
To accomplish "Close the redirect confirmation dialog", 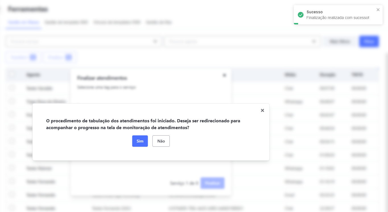I will (x=262, y=110).
